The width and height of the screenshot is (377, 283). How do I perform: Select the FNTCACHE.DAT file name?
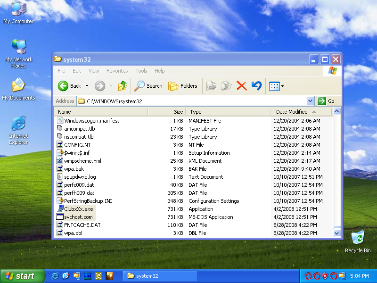coord(82,225)
